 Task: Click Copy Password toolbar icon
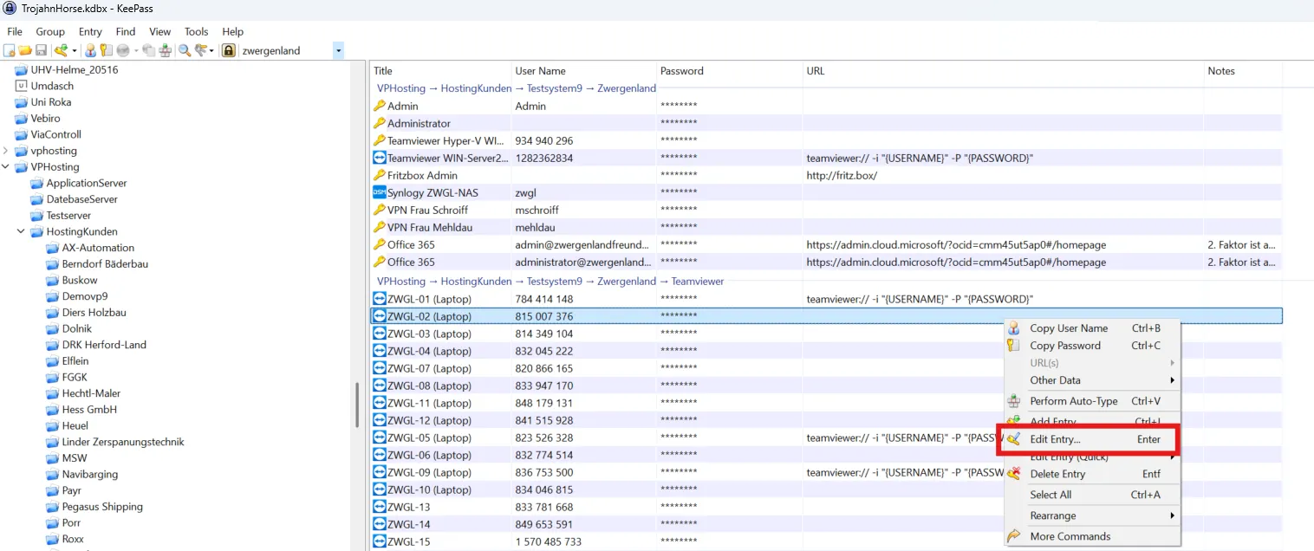(x=106, y=51)
